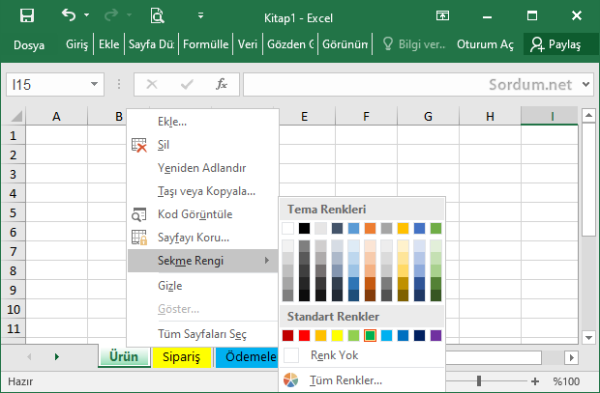Image resolution: width=600 pixels, height=393 pixels.
Task: Pick the orange theme color swatch
Action: 370,229
